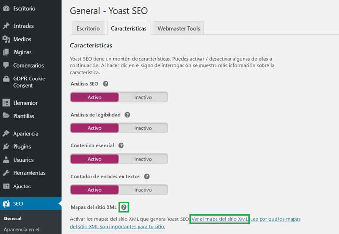Open Apariencia en el submenu under SEO
The height and width of the screenshot is (234, 339).
(22, 229)
